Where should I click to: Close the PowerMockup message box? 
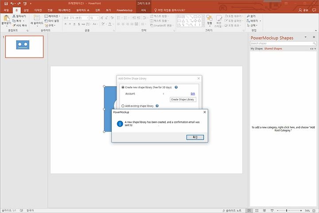(205, 112)
